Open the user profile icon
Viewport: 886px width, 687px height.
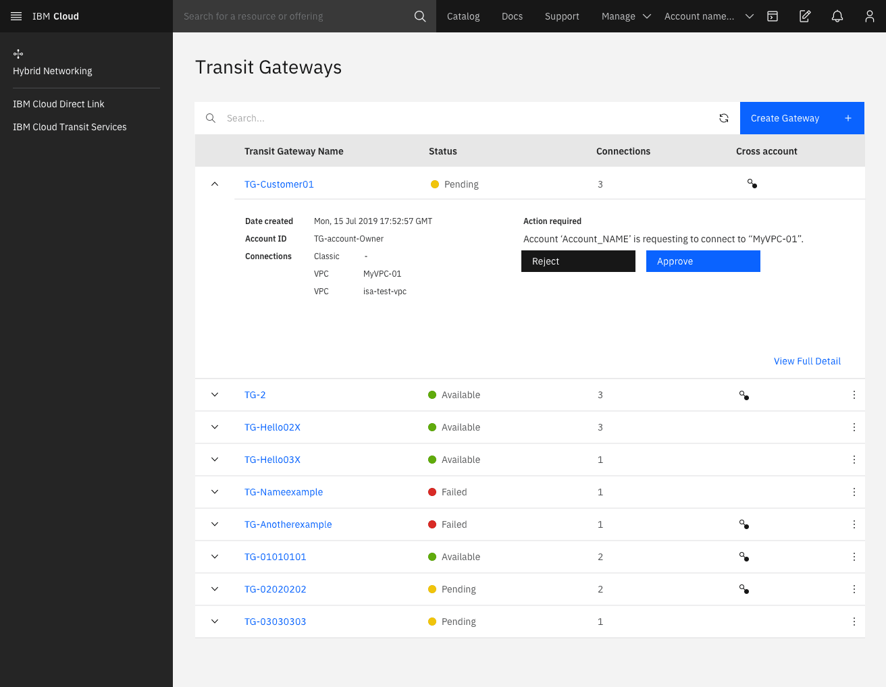coord(870,16)
